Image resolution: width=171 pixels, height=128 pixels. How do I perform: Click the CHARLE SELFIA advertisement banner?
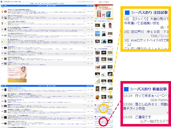point(18,75)
